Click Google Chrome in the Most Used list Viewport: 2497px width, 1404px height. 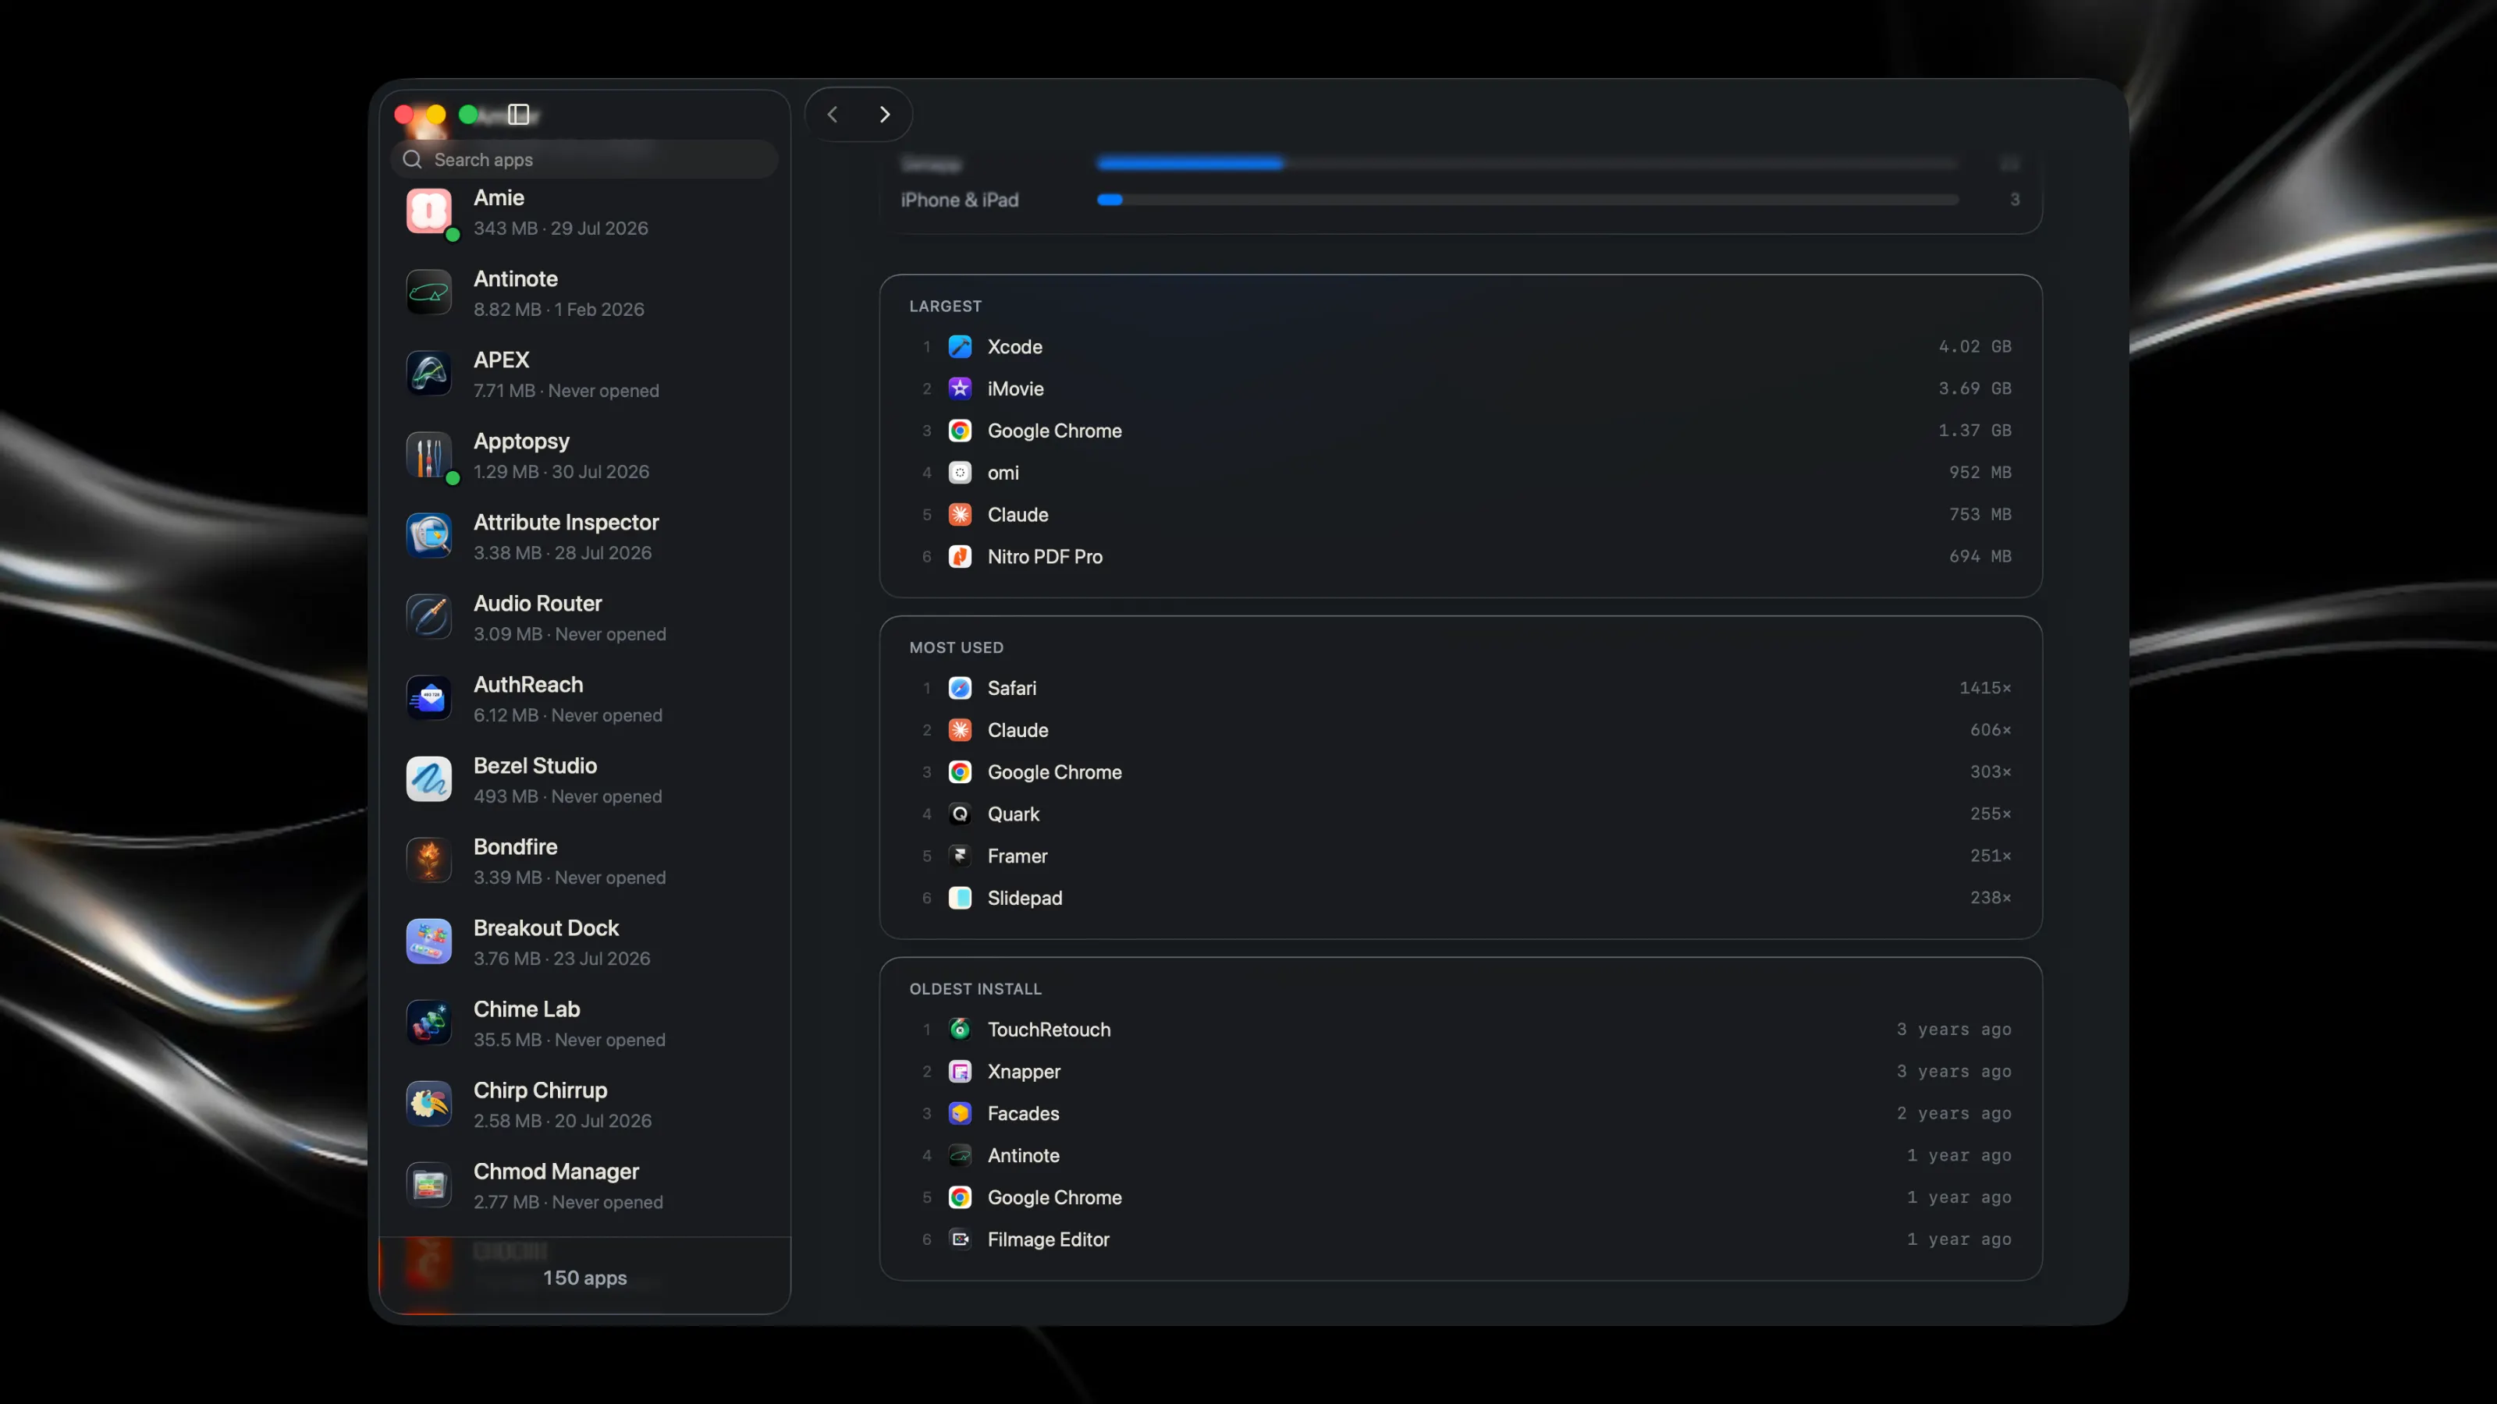(x=1055, y=772)
